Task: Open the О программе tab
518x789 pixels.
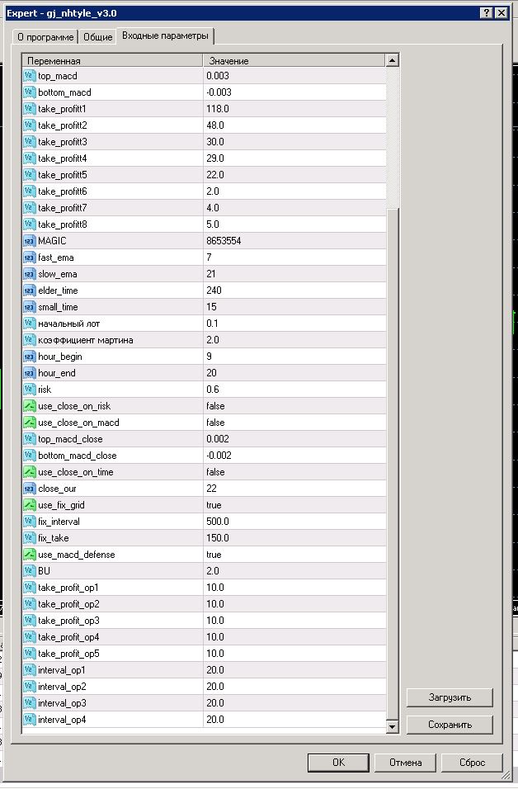Action: click(x=45, y=37)
